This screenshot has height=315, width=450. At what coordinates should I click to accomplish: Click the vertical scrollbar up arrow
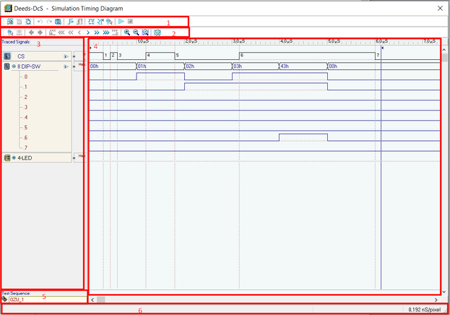pos(444,50)
